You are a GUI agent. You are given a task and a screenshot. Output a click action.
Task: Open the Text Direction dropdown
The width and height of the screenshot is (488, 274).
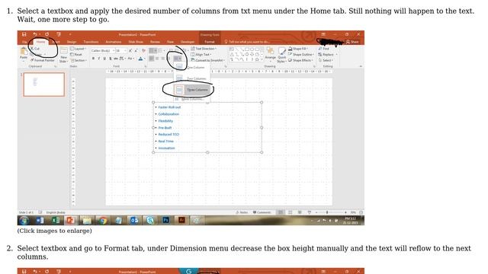coord(204,49)
